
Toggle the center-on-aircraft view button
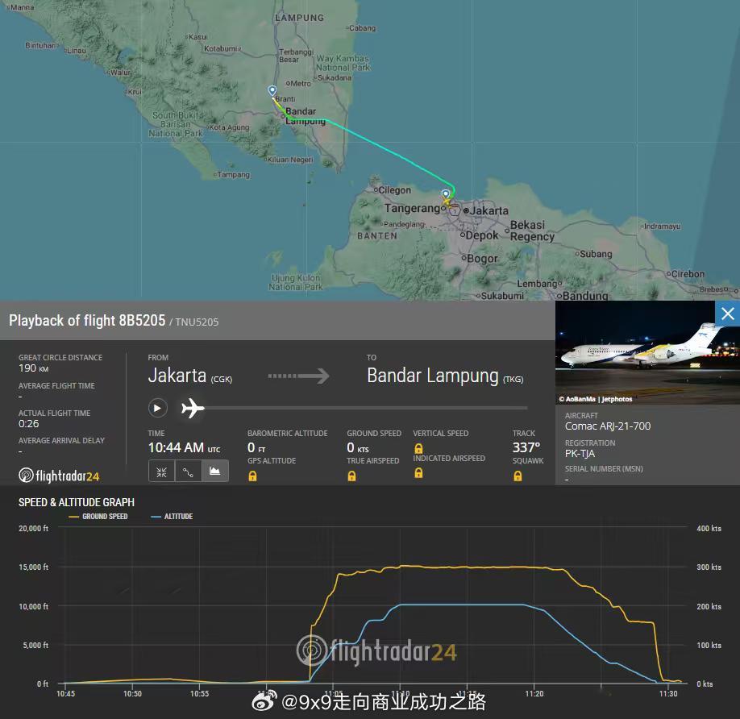[161, 472]
